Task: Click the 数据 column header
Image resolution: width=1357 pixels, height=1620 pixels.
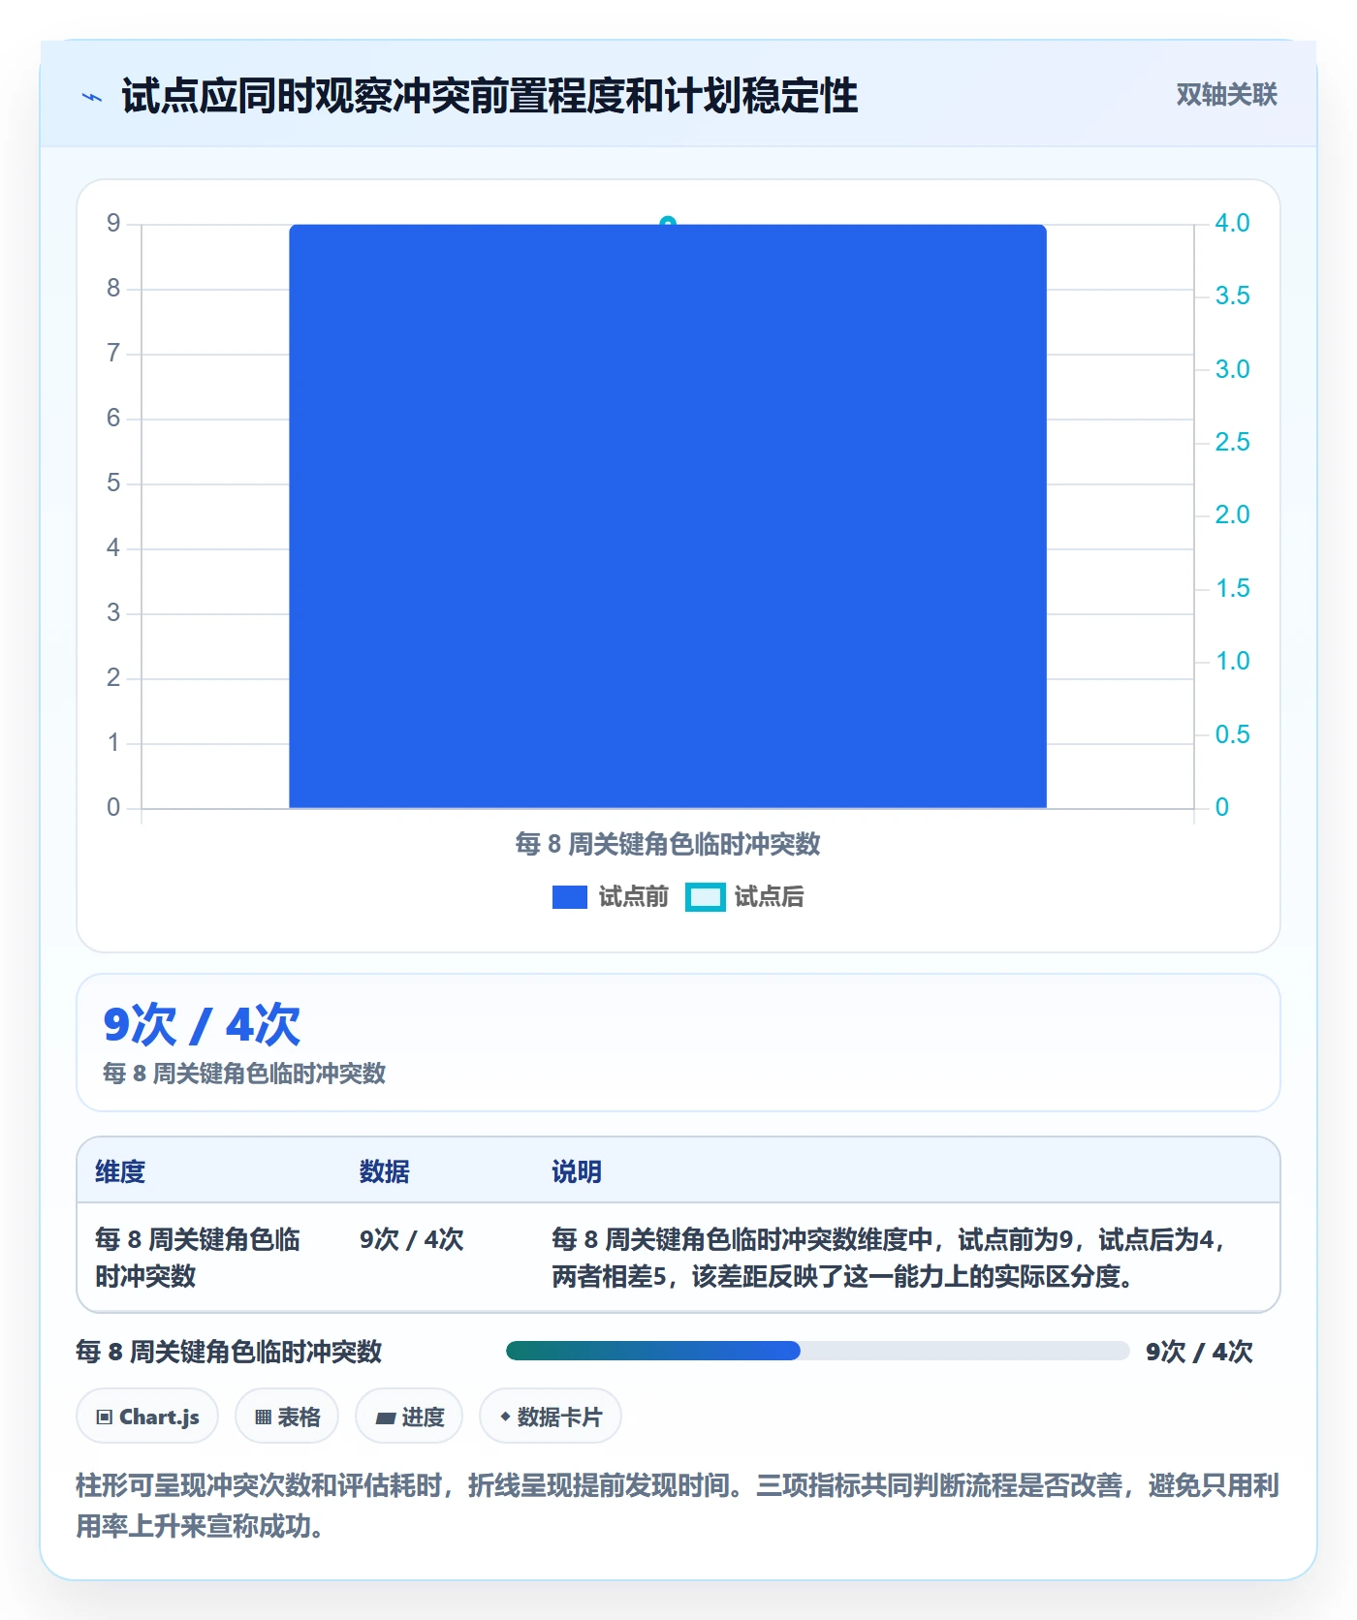Action: pyautogui.click(x=385, y=1171)
